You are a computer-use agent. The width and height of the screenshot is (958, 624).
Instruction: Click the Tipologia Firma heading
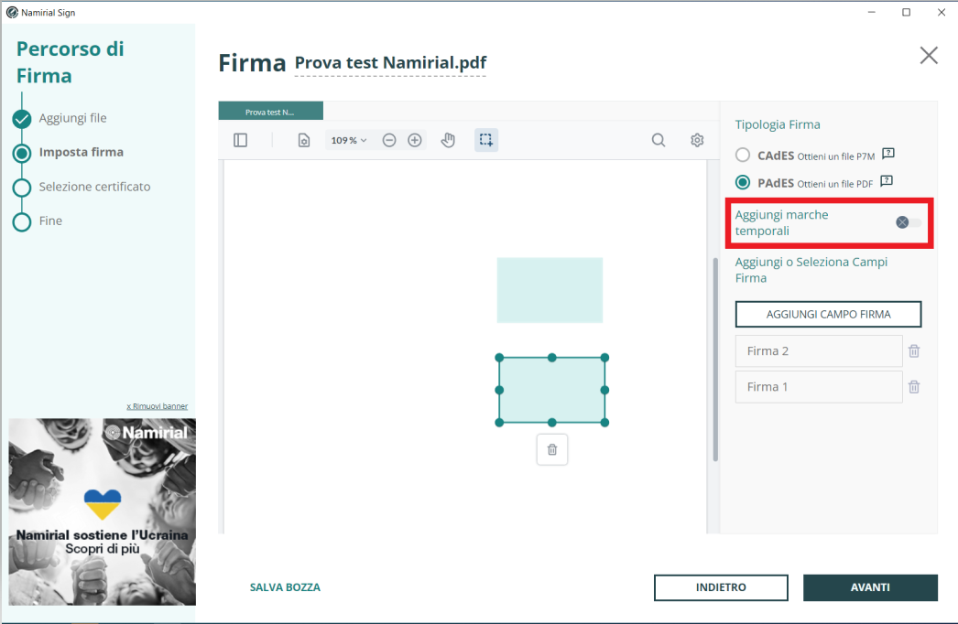778,124
